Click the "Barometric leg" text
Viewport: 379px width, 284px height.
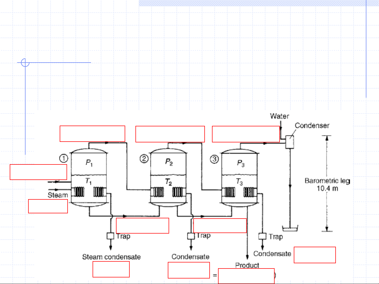[x=327, y=181]
